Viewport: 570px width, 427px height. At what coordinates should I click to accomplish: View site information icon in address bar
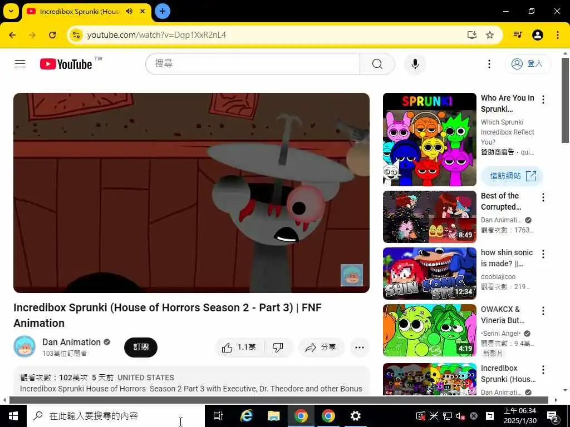[x=76, y=35]
